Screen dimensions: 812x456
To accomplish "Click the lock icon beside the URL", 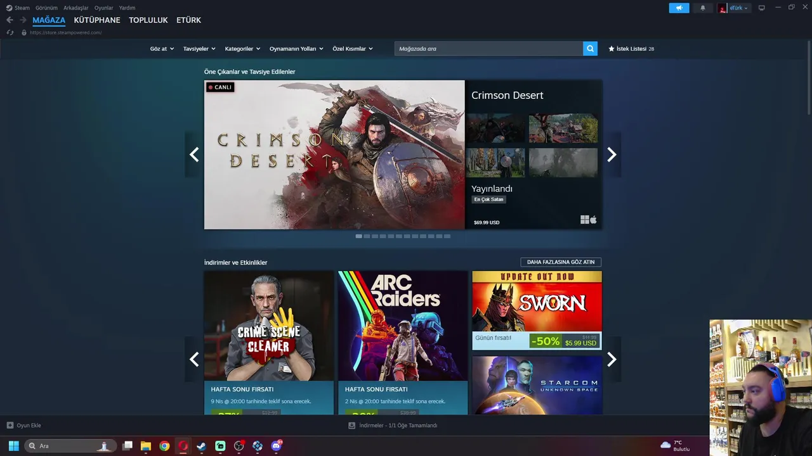I will [x=24, y=32].
